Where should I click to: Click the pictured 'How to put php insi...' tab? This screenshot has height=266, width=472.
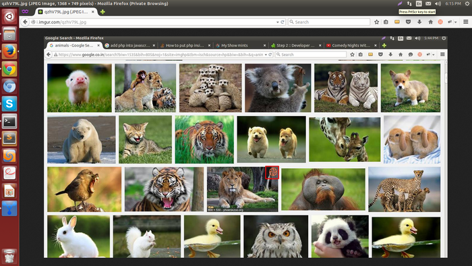185,45
